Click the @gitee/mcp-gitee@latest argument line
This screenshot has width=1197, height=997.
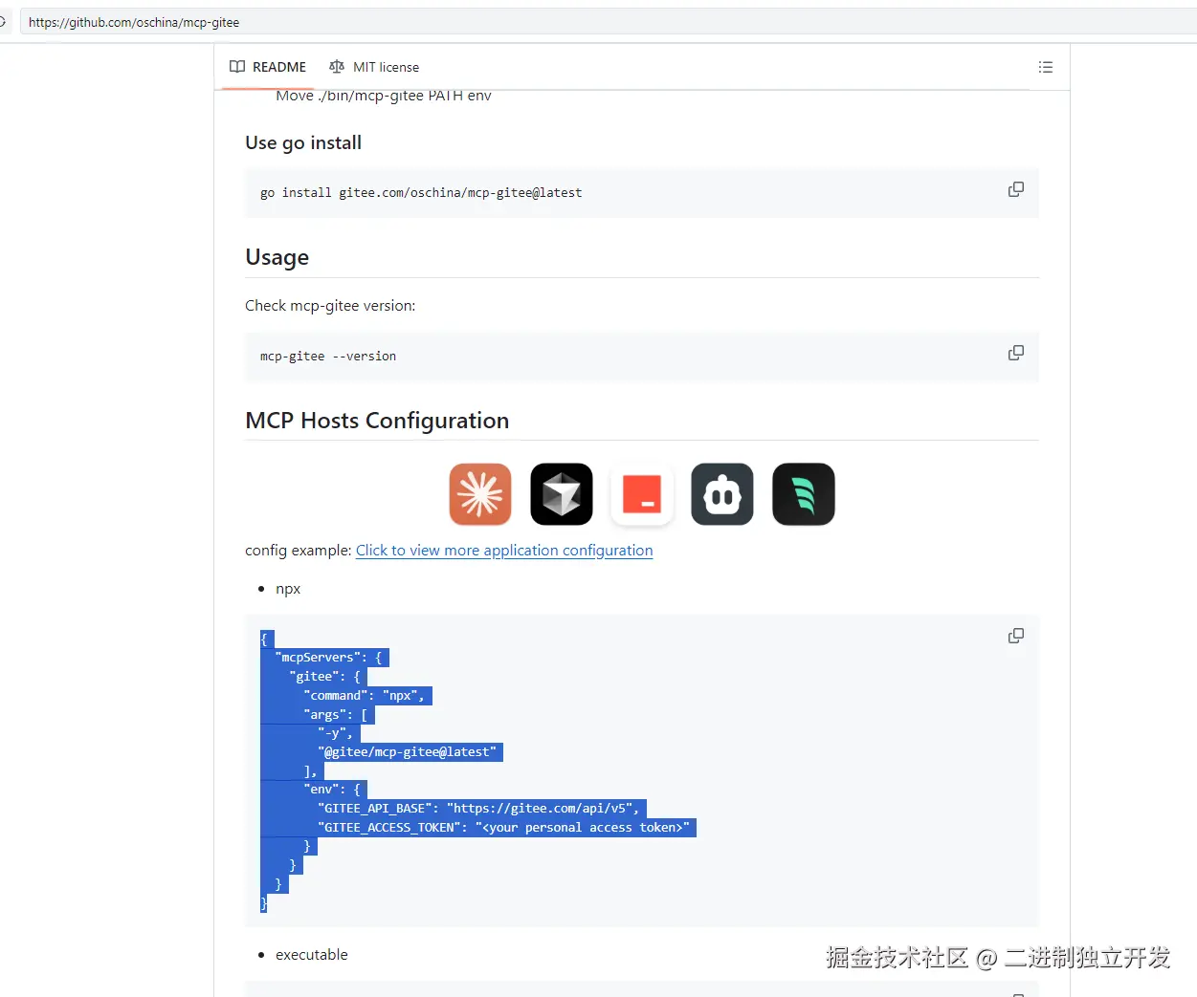coord(408,752)
